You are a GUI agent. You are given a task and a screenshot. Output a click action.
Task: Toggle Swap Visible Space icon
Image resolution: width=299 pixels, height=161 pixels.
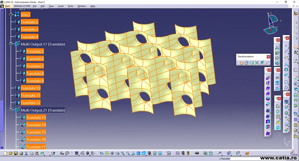click(x=160, y=153)
